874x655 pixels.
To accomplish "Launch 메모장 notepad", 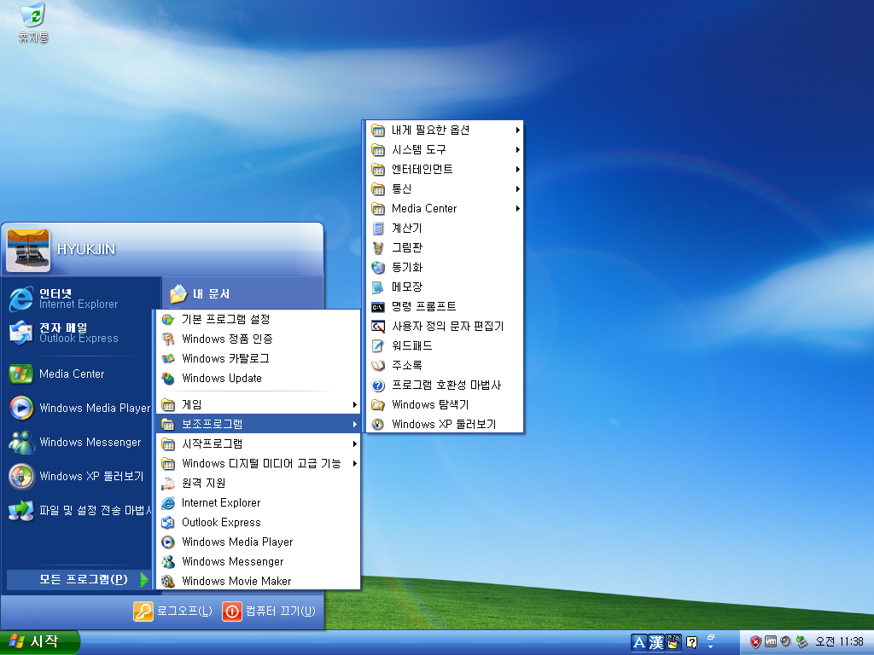I will click(x=445, y=287).
